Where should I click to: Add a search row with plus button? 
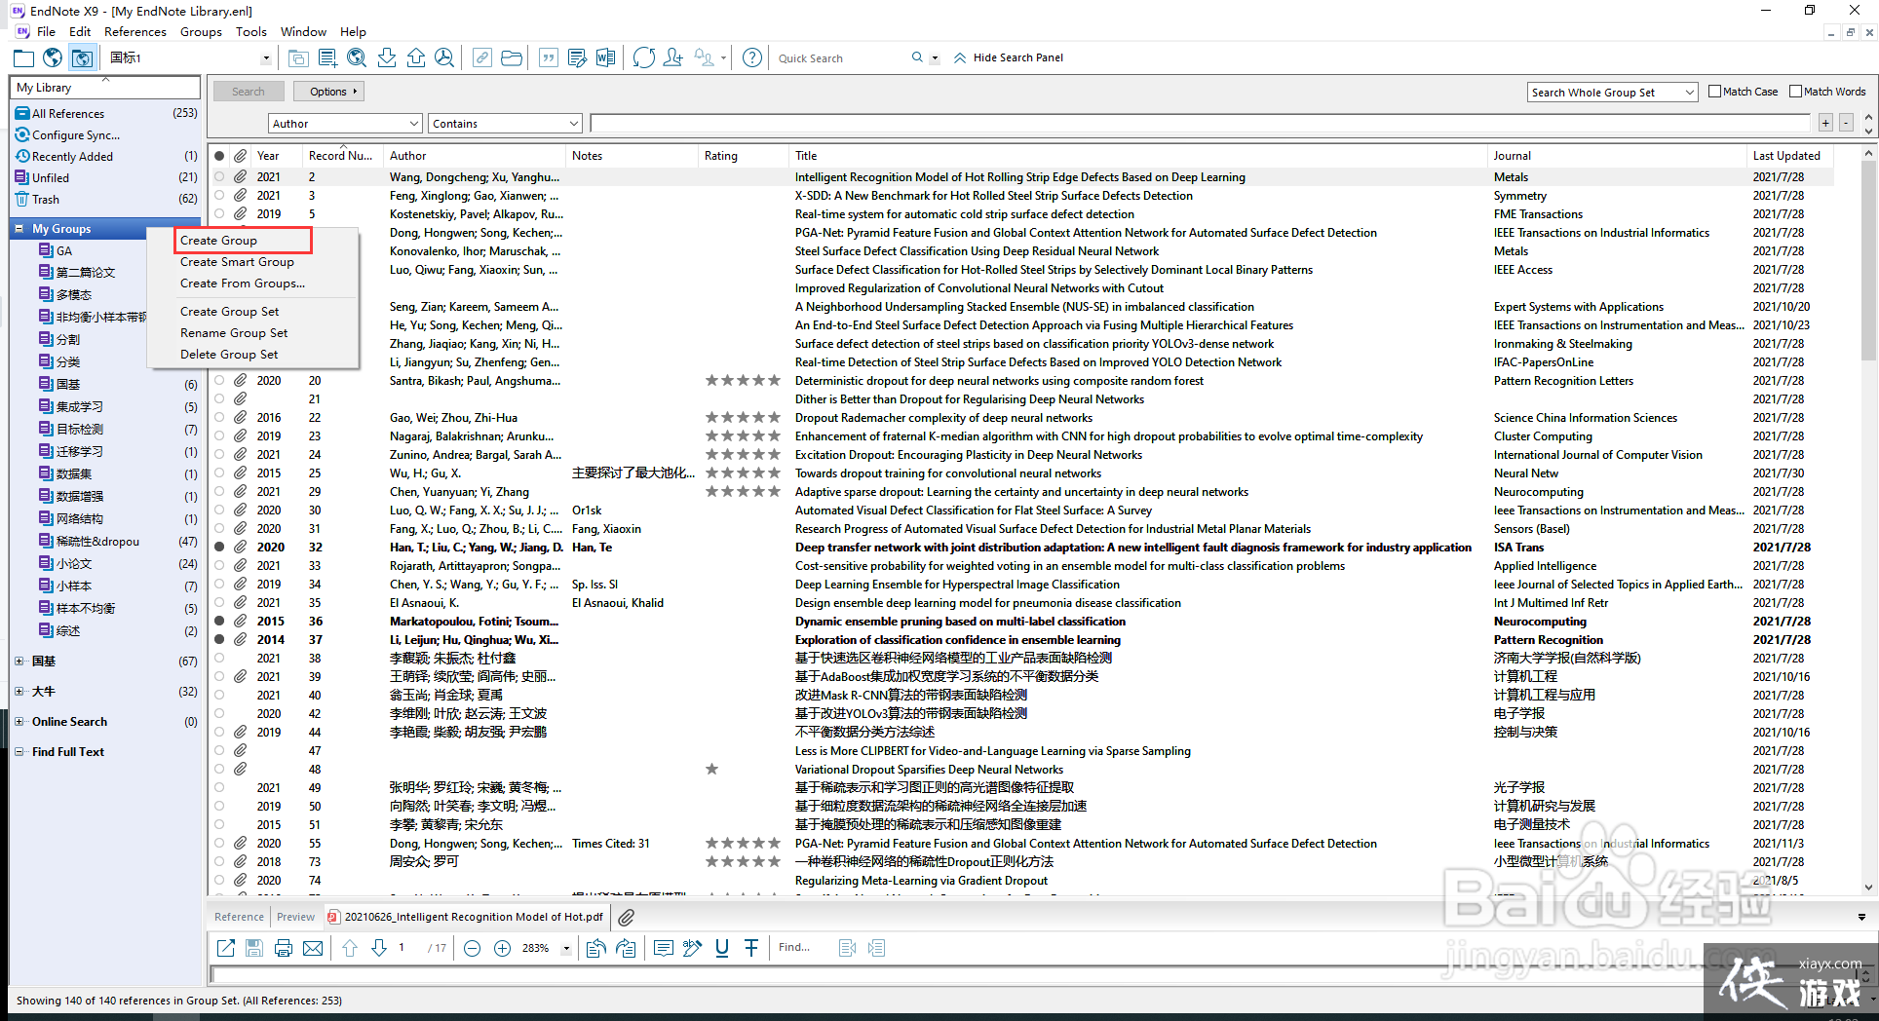pyautogui.click(x=1825, y=123)
